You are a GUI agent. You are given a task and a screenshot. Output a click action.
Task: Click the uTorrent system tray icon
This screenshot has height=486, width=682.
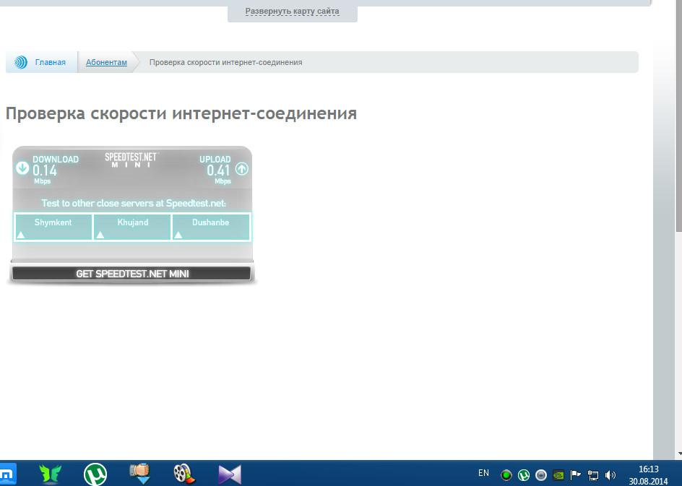524,475
